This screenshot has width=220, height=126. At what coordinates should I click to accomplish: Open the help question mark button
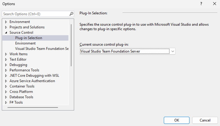pyautogui.click(x=201, y=4)
